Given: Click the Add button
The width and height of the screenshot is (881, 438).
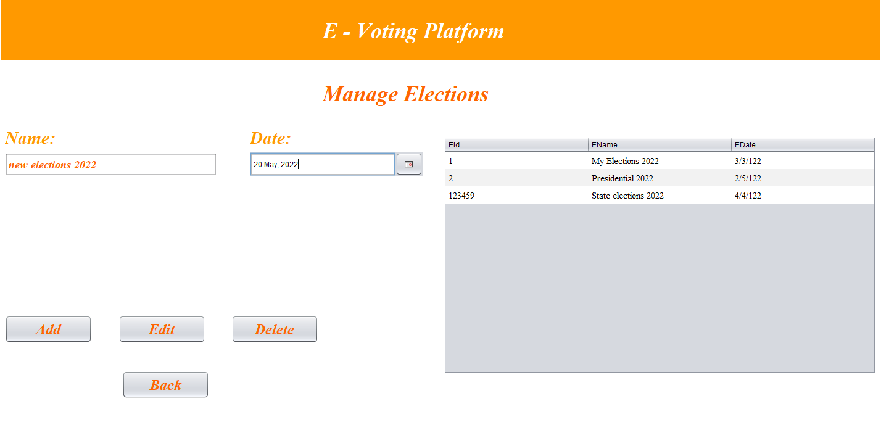Looking at the screenshot, I should coord(48,329).
